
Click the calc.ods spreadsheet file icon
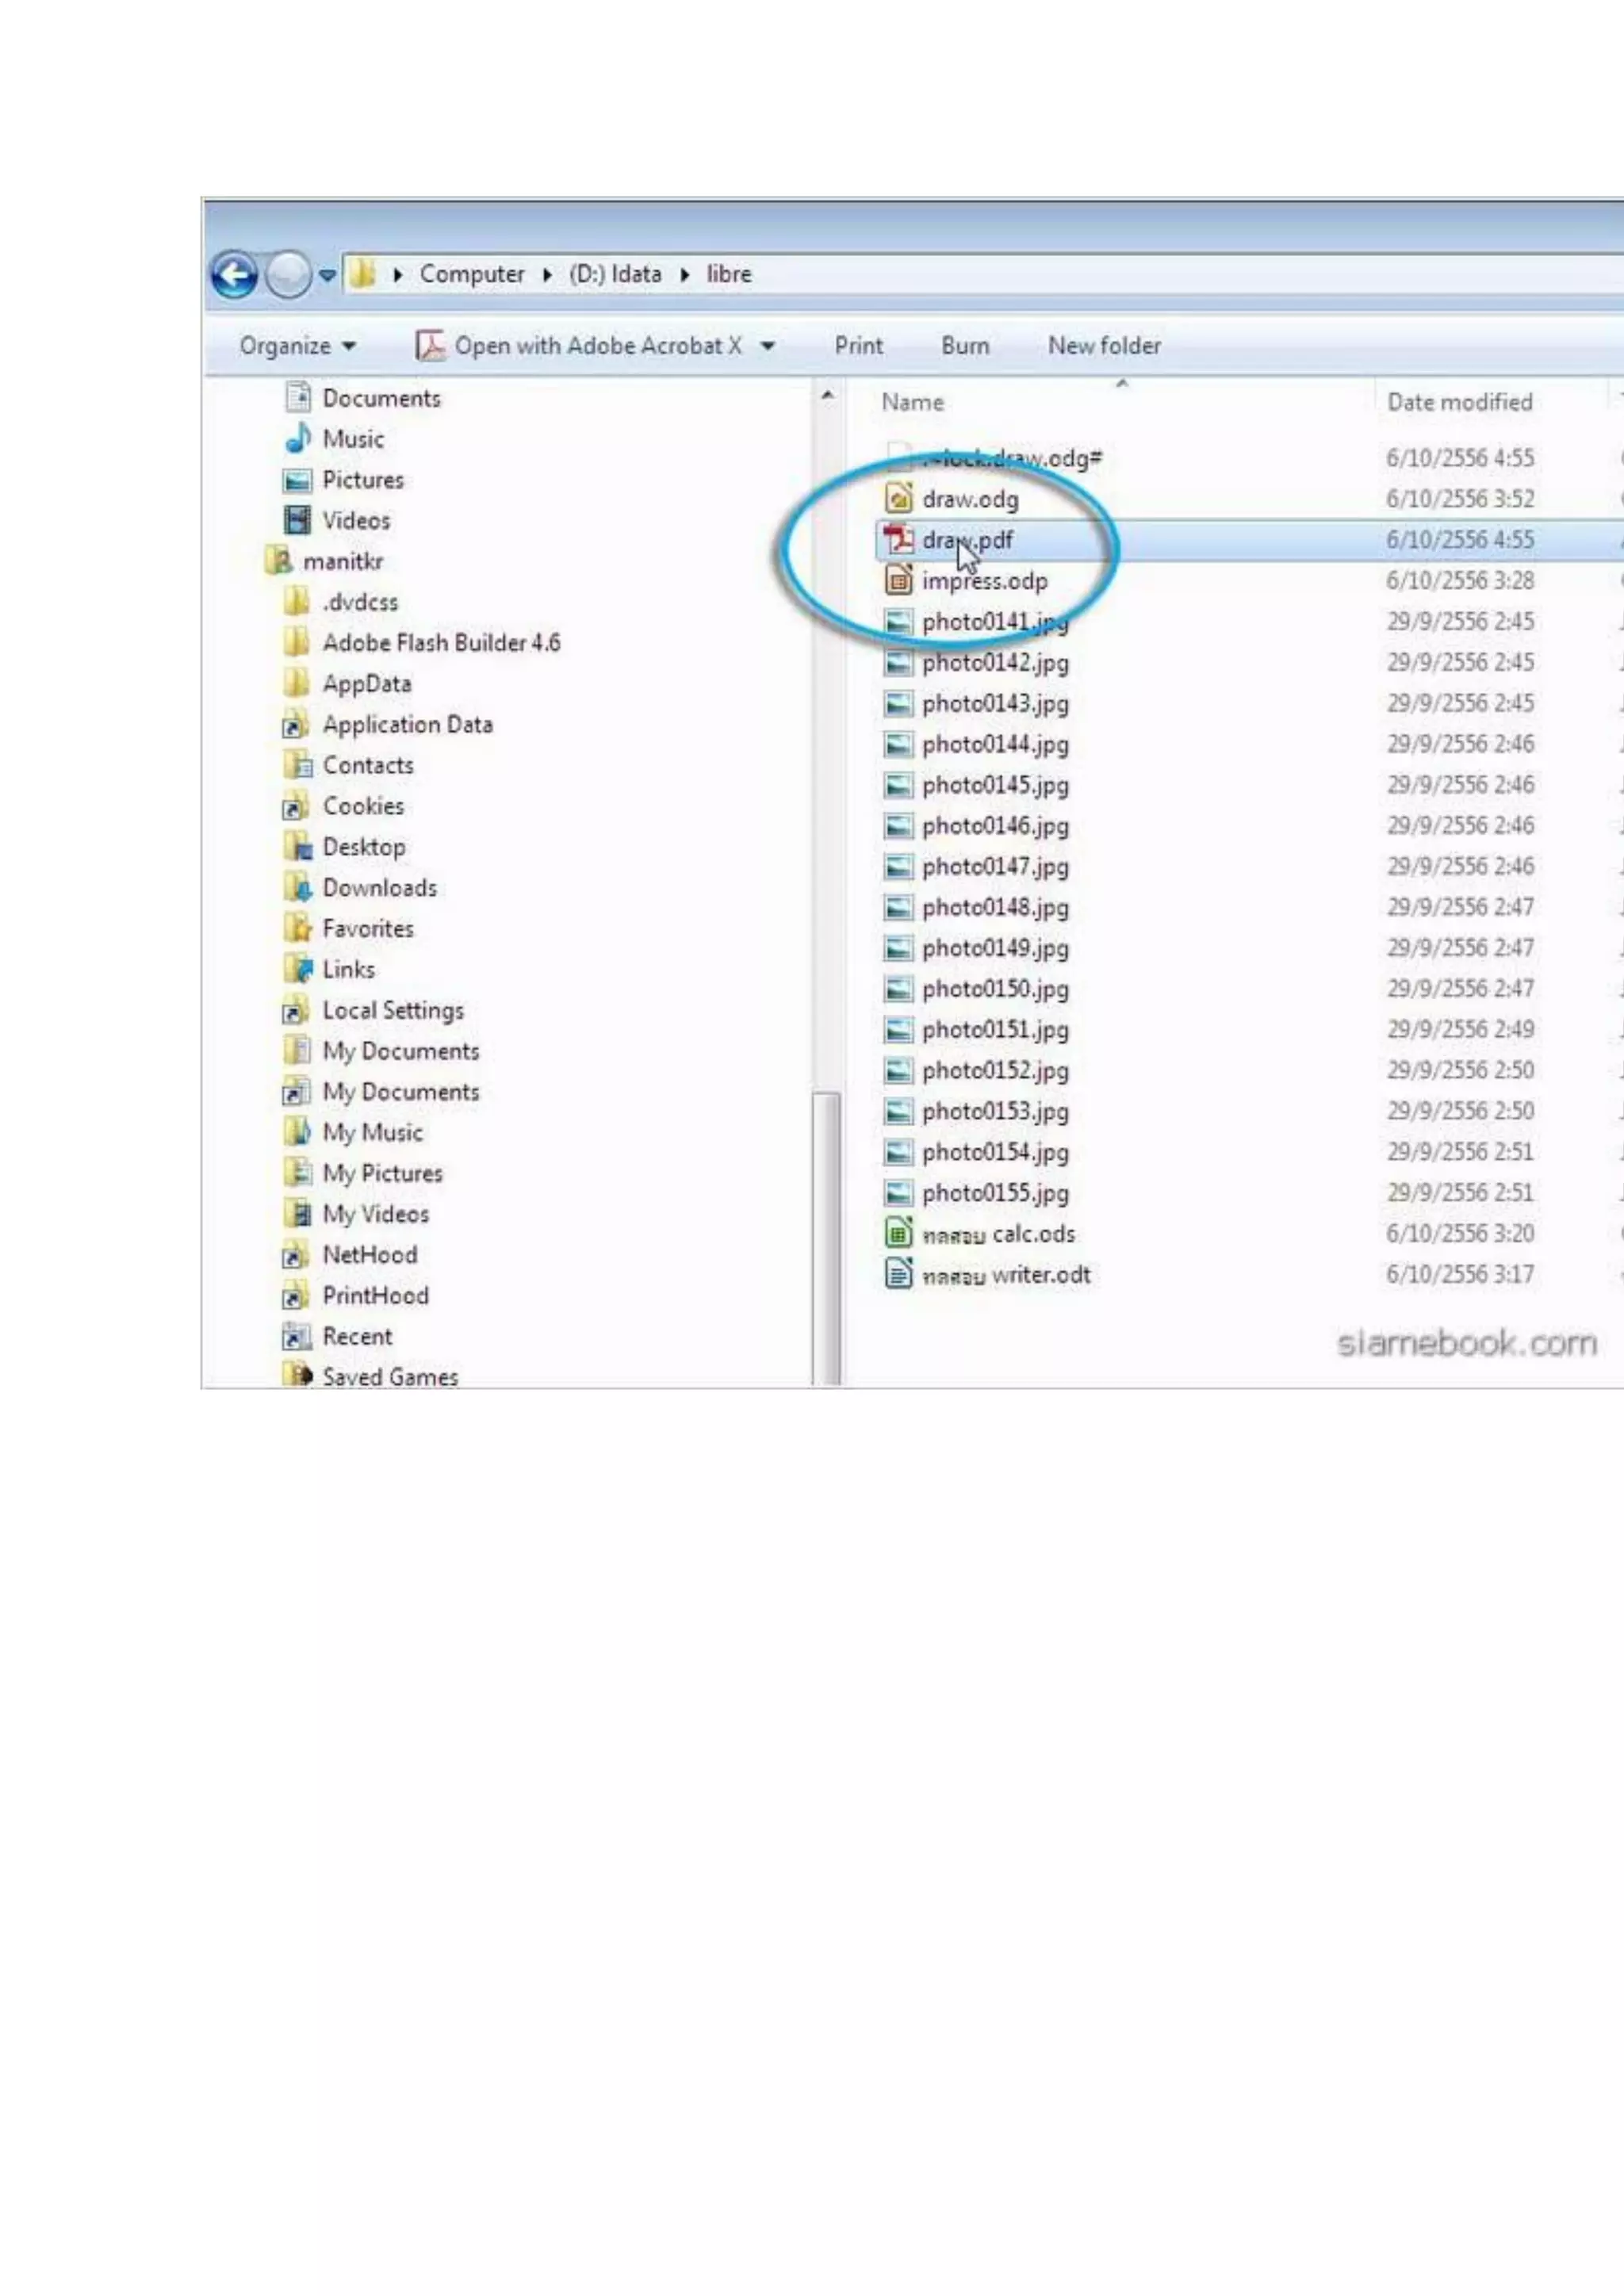[x=899, y=1233]
